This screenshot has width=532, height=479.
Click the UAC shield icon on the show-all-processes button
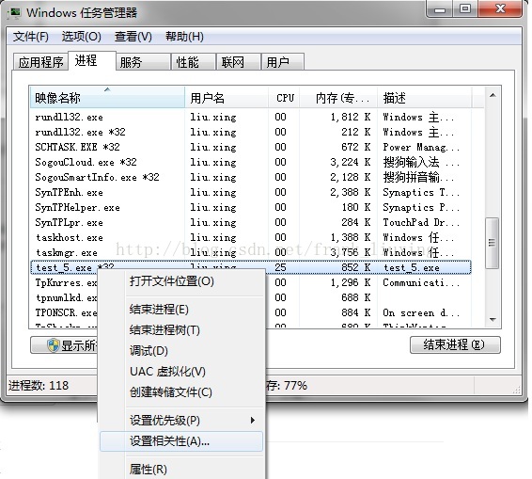click(54, 345)
